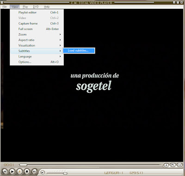Mute audio with the speaker icon
185x176 pixels.
click(43, 172)
